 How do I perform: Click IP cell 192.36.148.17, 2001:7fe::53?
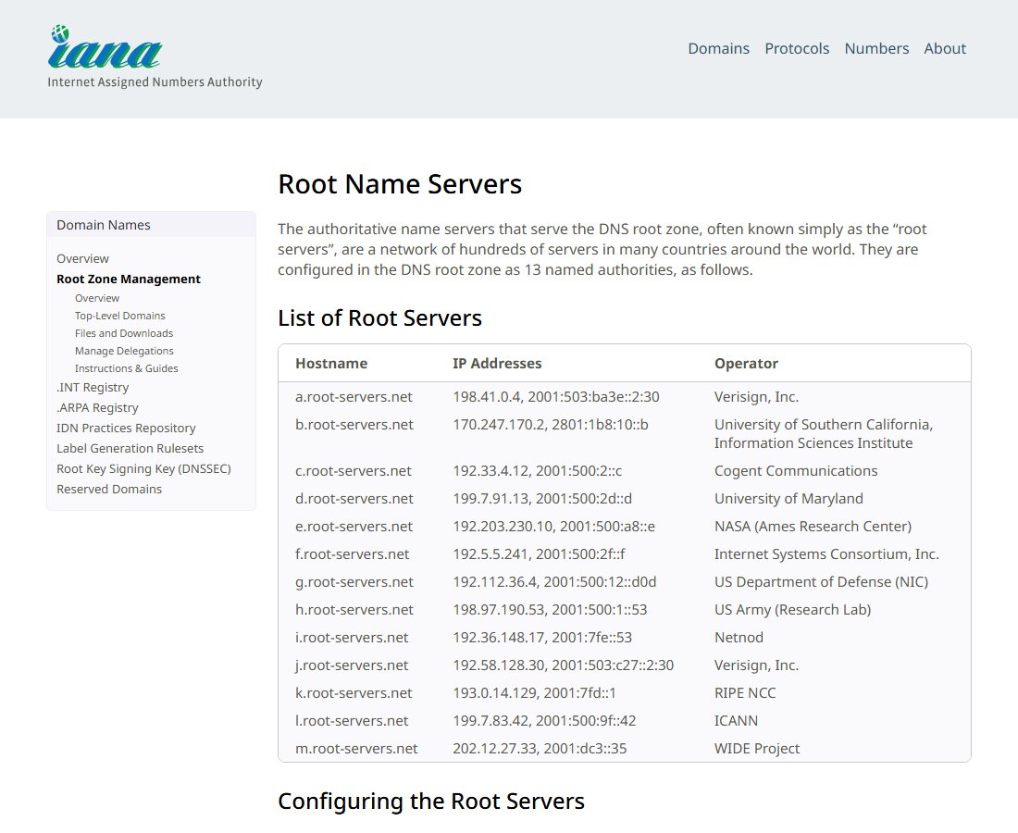coord(542,638)
